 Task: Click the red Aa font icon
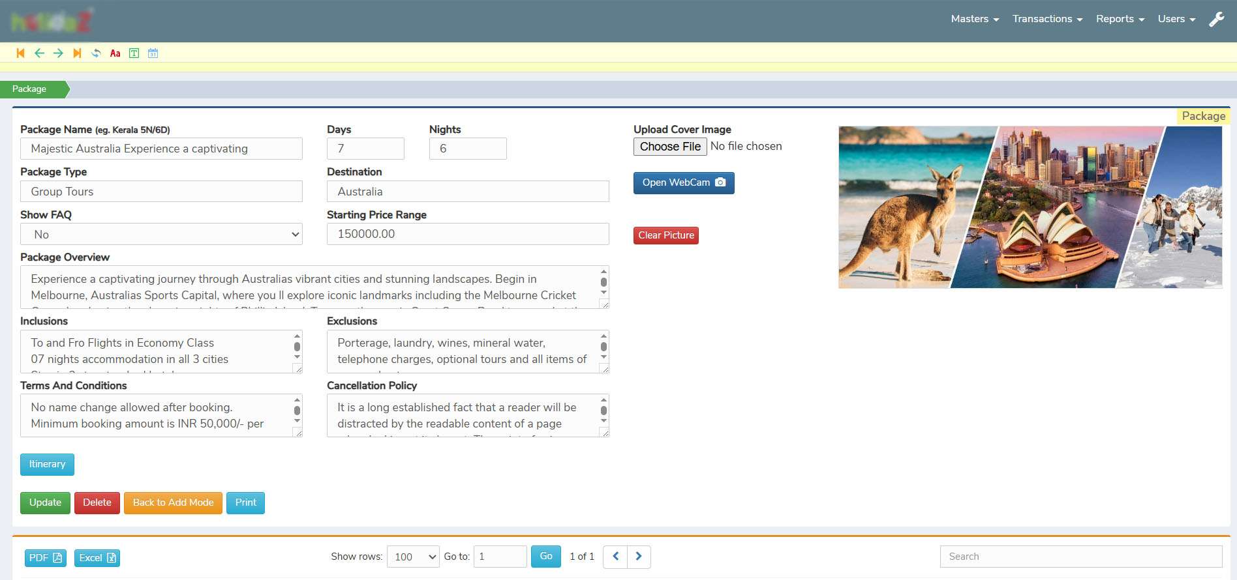point(115,53)
